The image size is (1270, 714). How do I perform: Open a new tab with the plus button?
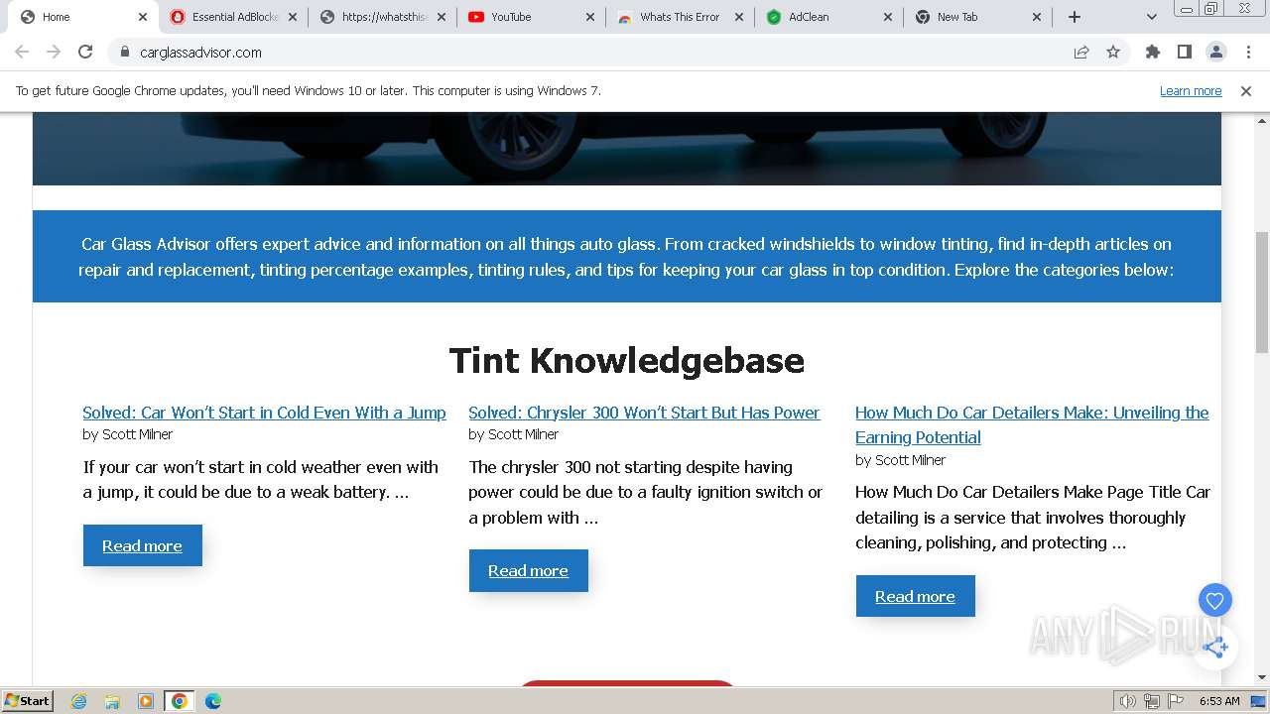tap(1075, 17)
